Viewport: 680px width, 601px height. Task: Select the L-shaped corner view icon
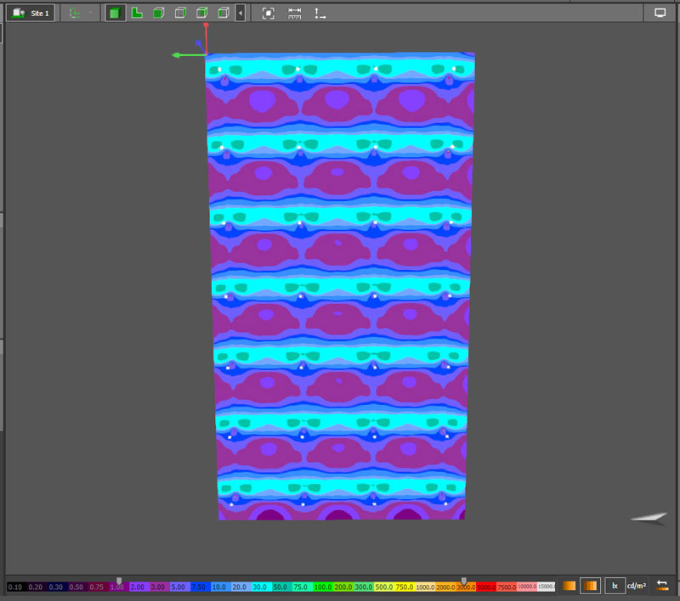point(136,13)
